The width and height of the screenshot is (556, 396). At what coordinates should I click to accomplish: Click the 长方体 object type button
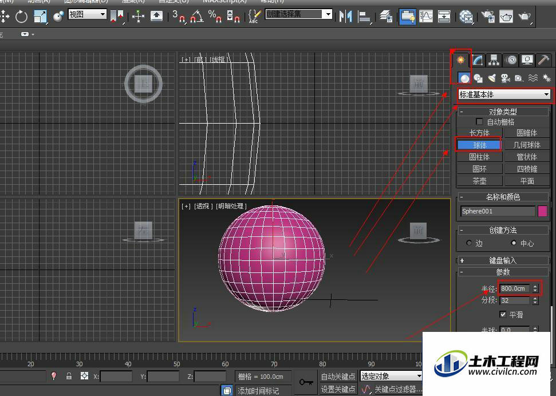(x=479, y=133)
